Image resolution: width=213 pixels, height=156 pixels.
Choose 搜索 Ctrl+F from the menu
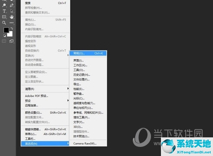pos(46,3)
